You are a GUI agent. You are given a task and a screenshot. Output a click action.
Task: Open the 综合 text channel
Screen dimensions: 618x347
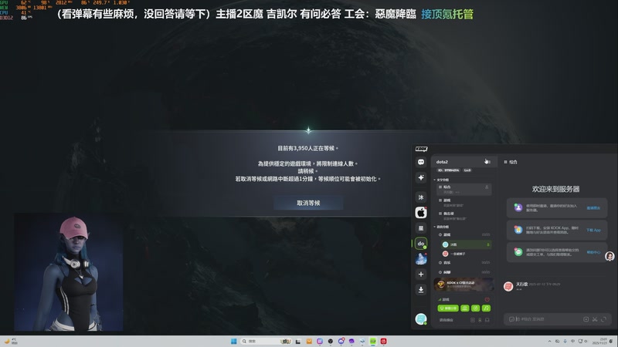click(464, 189)
